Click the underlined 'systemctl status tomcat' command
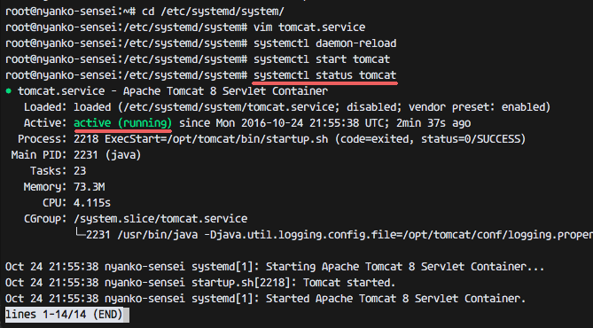 pyautogui.click(x=324, y=75)
